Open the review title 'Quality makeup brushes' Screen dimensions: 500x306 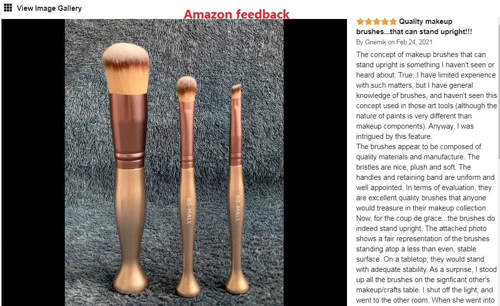pos(414,26)
